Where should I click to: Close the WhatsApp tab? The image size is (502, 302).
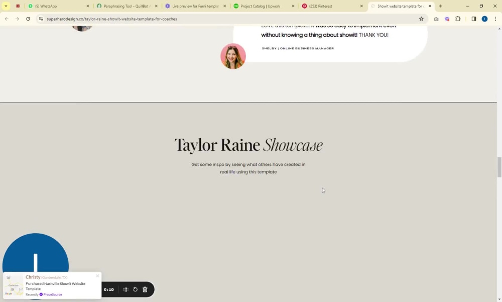pyautogui.click(x=88, y=6)
